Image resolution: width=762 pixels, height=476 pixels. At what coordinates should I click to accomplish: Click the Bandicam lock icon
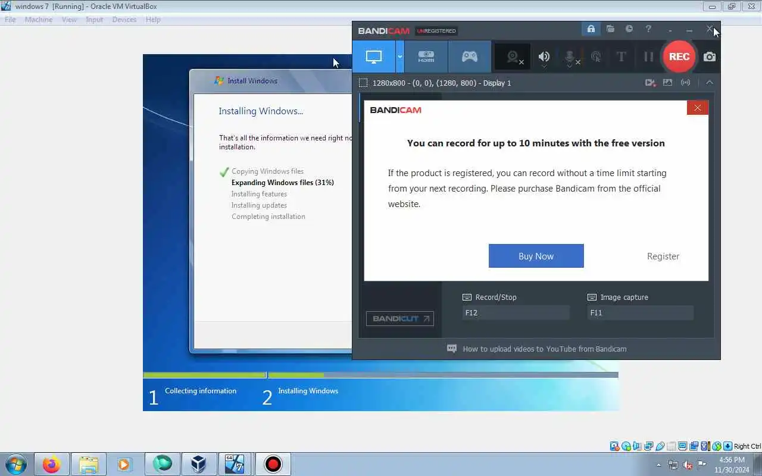(591, 29)
